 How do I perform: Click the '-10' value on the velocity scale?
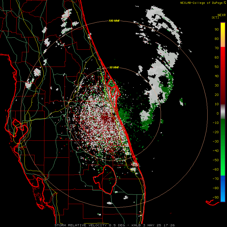click(x=216, y=123)
